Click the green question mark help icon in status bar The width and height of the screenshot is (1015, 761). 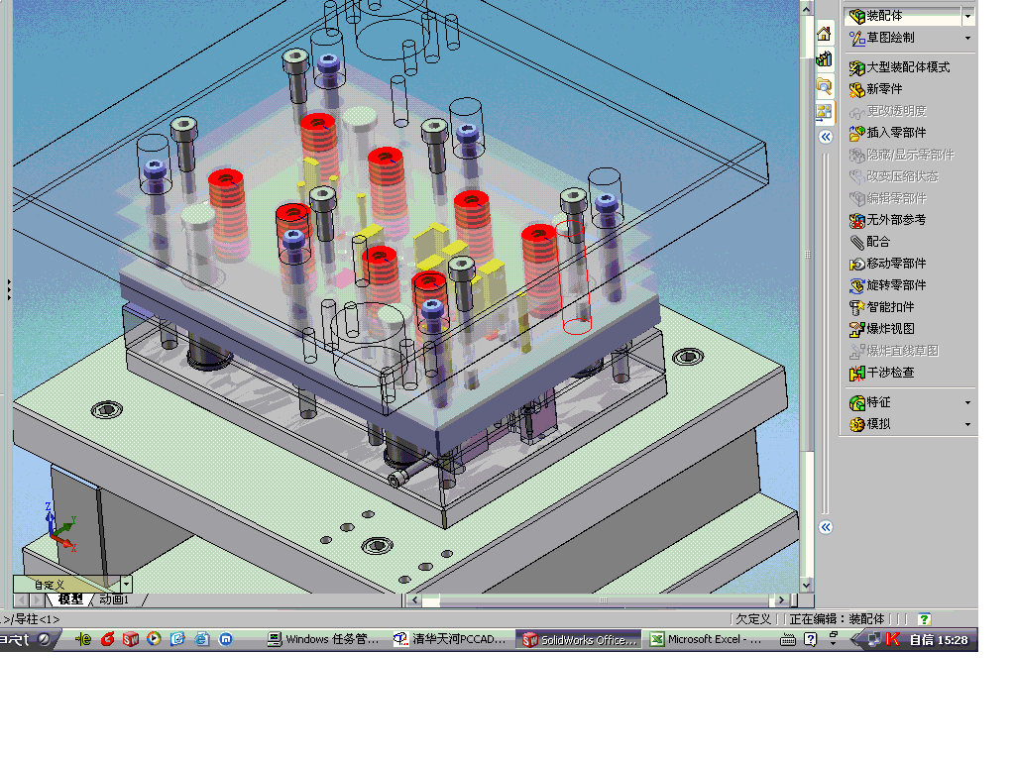925,619
